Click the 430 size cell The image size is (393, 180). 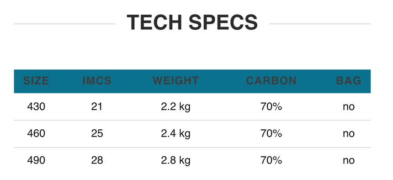tap(36, 107)
